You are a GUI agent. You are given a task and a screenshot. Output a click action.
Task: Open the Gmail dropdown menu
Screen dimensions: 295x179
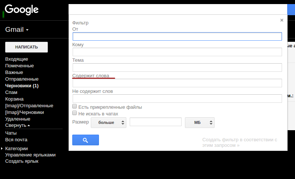tap(17, 30)
